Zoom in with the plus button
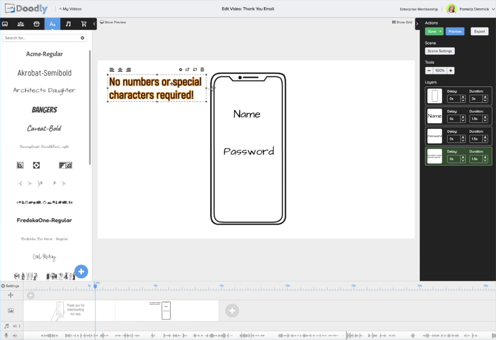This screenshot has height=340, width=496. pyautogui.click(x=451, y=71)
